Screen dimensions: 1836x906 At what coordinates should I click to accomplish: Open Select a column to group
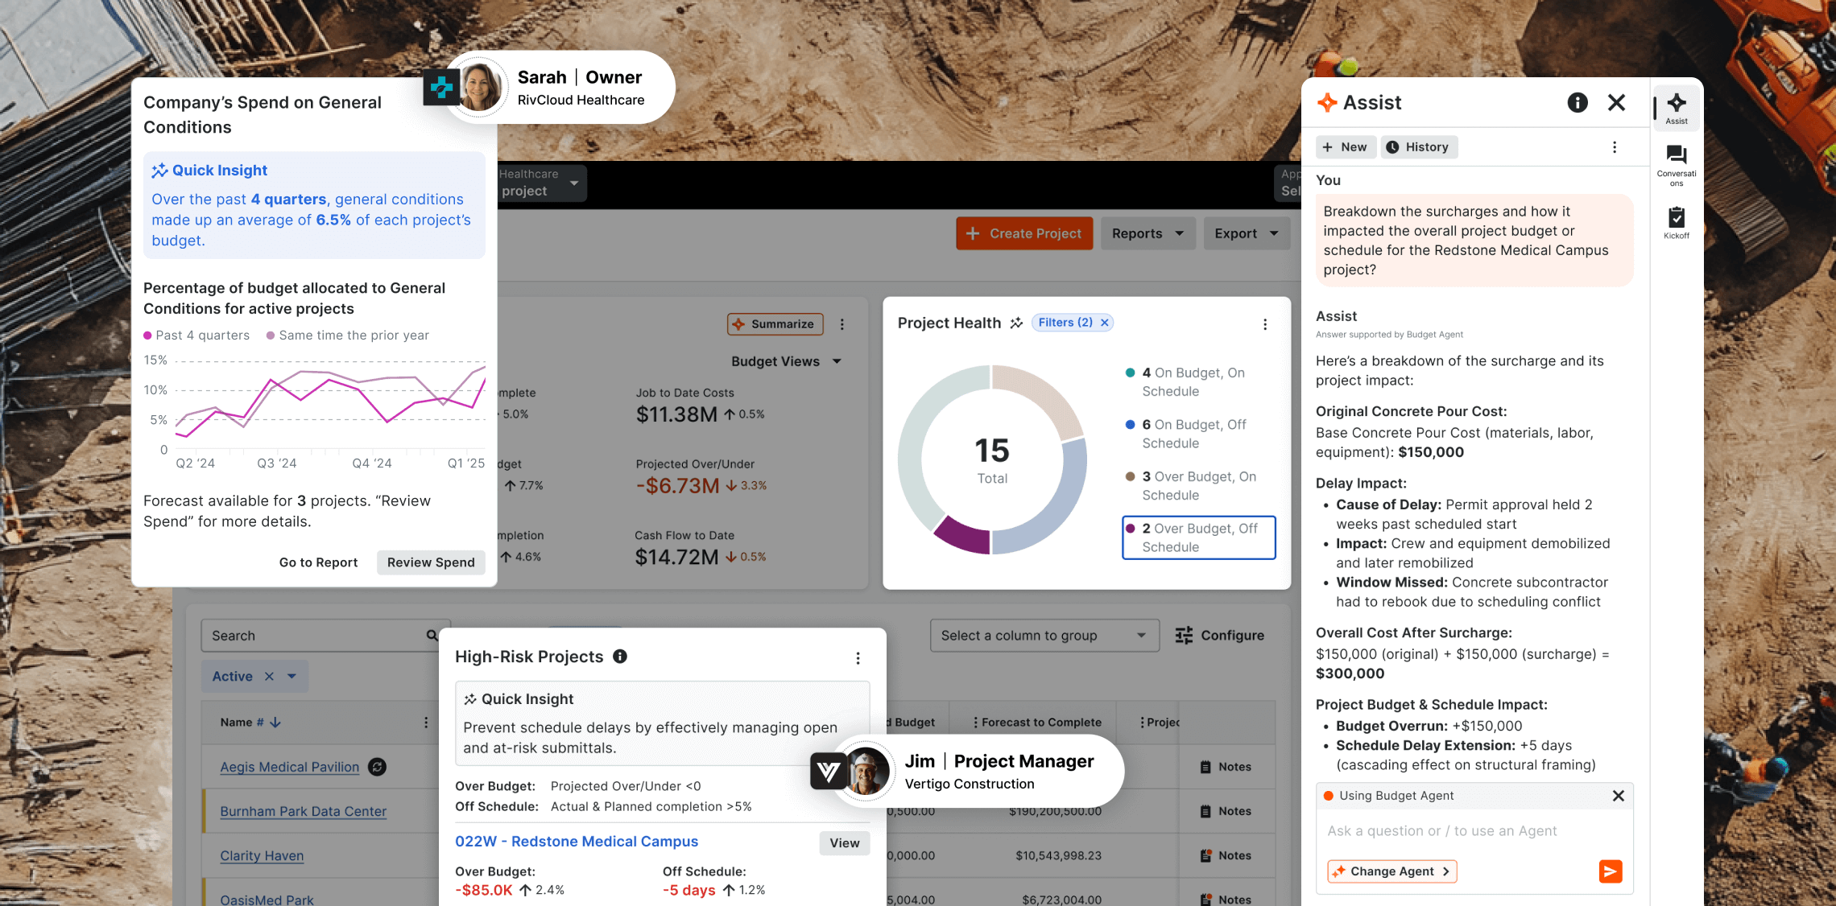pyautogui.click(x=1044, y=636)
